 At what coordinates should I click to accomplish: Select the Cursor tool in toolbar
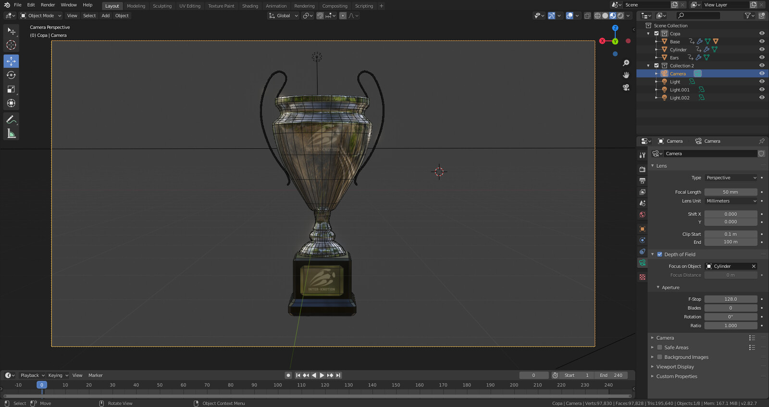(x=11, y=45)
